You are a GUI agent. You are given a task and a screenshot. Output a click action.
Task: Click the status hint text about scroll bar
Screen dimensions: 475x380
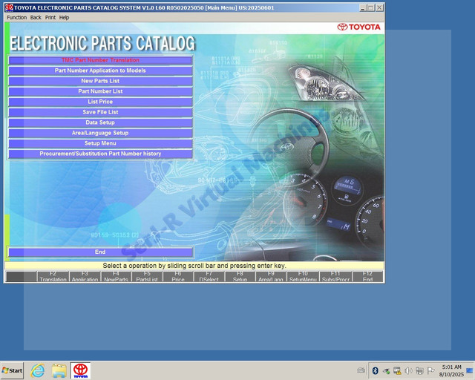pos(194,266)
